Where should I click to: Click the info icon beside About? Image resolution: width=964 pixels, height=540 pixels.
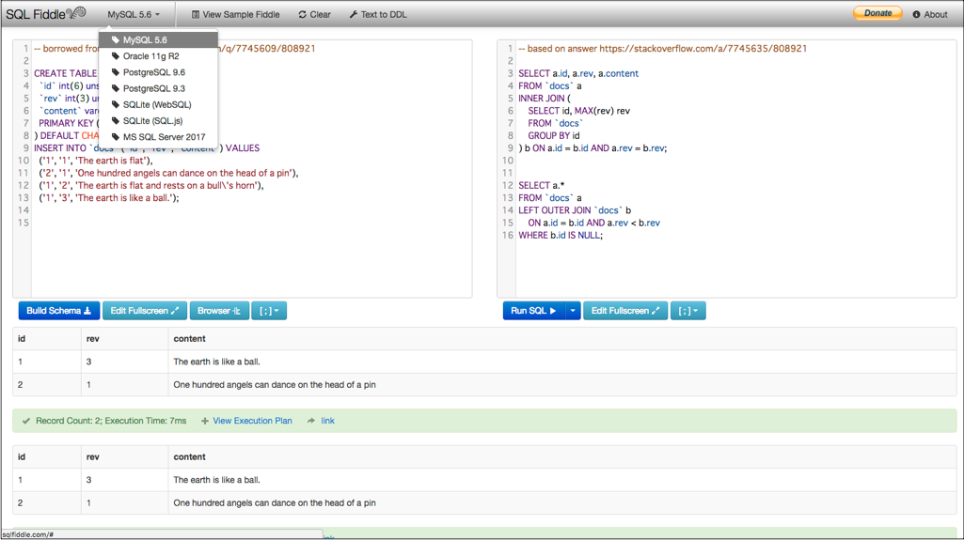[x=916, y=14]
